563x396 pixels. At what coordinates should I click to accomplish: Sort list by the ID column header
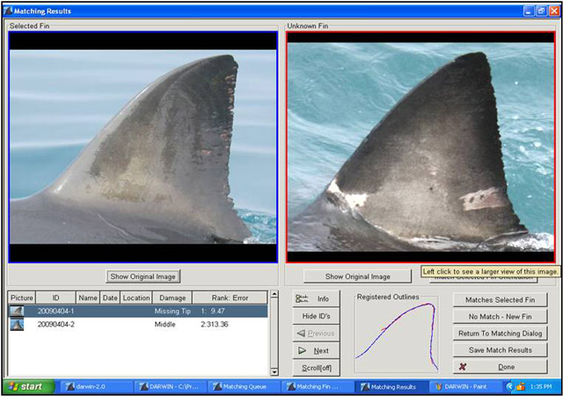tap(55, 298)
